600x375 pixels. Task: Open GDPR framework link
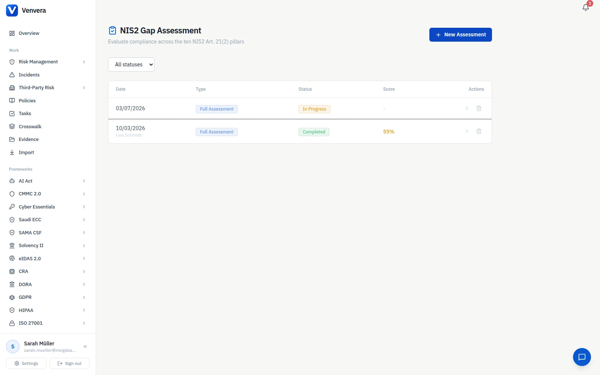click(48, 297)
